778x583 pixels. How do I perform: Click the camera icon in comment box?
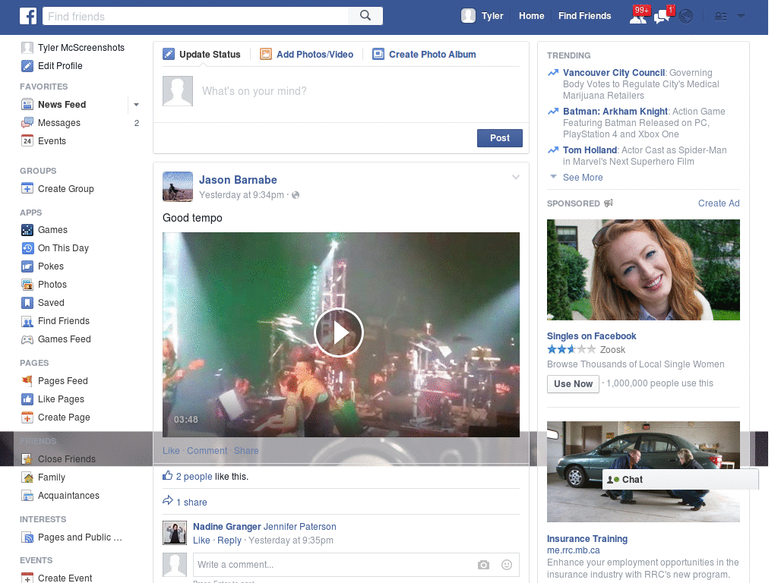[483, 565]
